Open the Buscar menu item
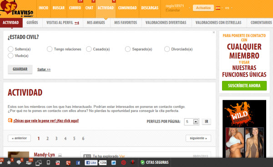 pyautogui.click(x=59, y=8)
